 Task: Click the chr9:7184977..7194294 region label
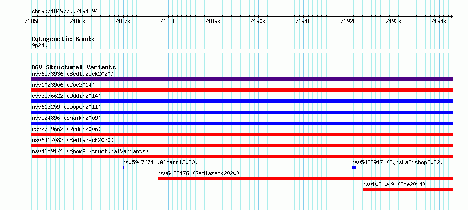pyautogui.click(x=65, y=12)
